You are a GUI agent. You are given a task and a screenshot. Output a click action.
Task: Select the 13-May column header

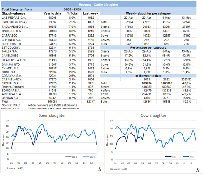pos(187,18)
